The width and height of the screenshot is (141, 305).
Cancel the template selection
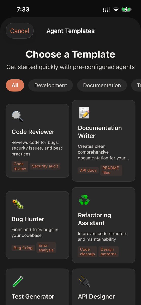[20, 31]
